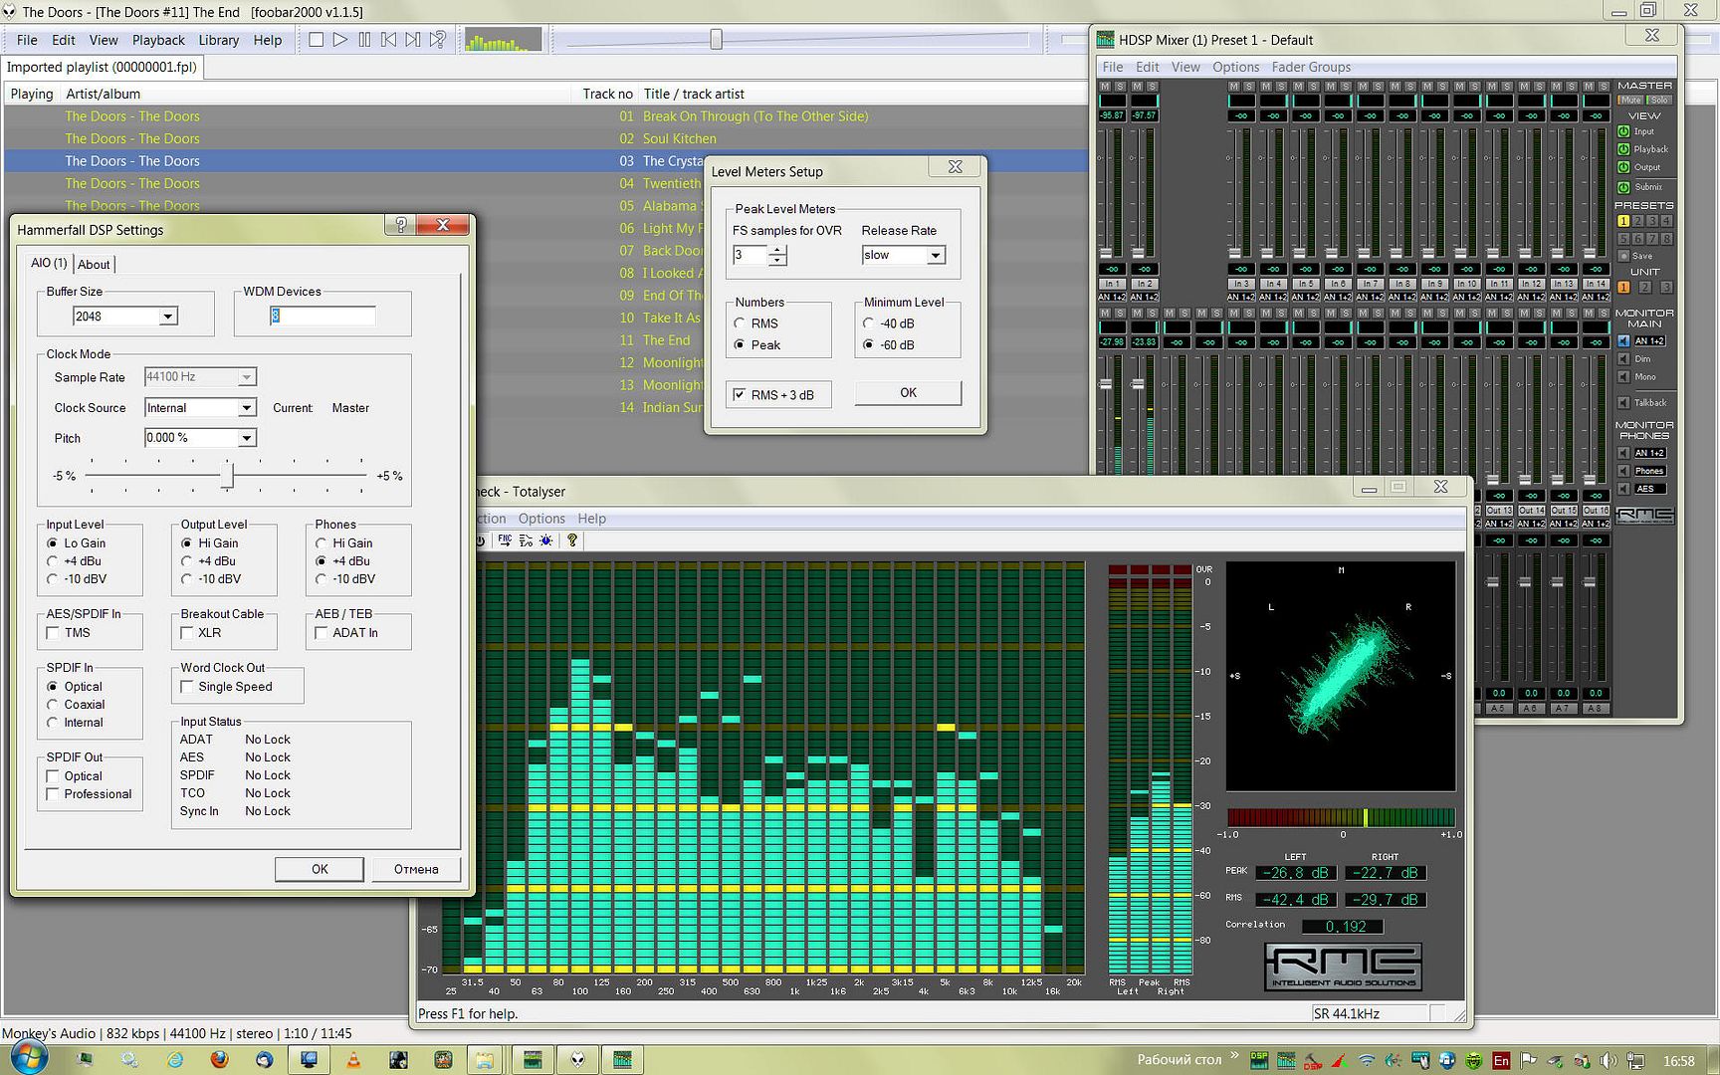Open the Release Rate dropdown
This screenshot has height=1075, width=1720.
[935, 256]
